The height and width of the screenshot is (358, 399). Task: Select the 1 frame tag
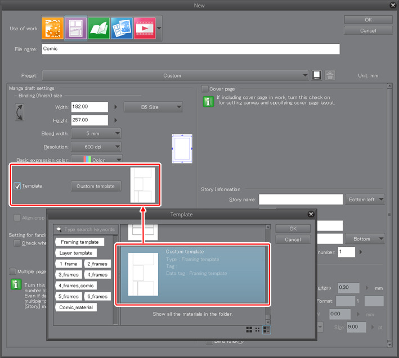[69, 264]
